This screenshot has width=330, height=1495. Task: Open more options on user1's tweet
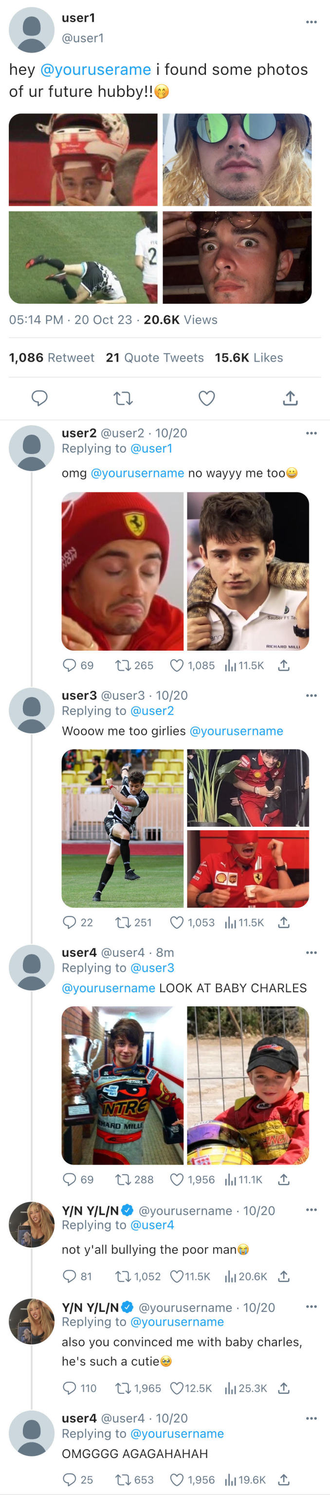(x=312, y=22)
